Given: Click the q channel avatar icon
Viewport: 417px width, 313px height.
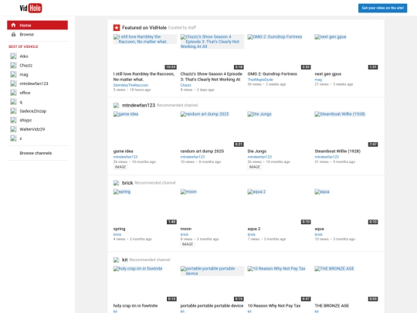Looking at the screenshot, I should pyautogui.click(x=13, y=102).
